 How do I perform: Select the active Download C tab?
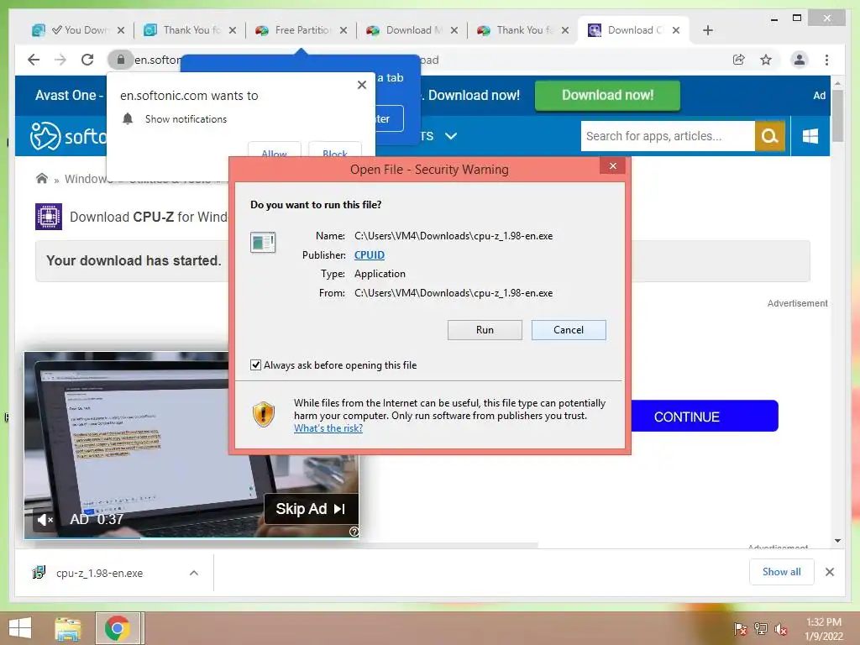click(633, 30)
